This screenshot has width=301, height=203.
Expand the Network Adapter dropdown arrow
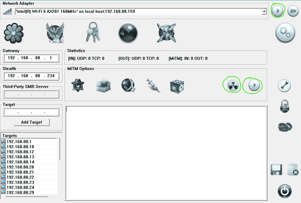click(x=264, y=12)
